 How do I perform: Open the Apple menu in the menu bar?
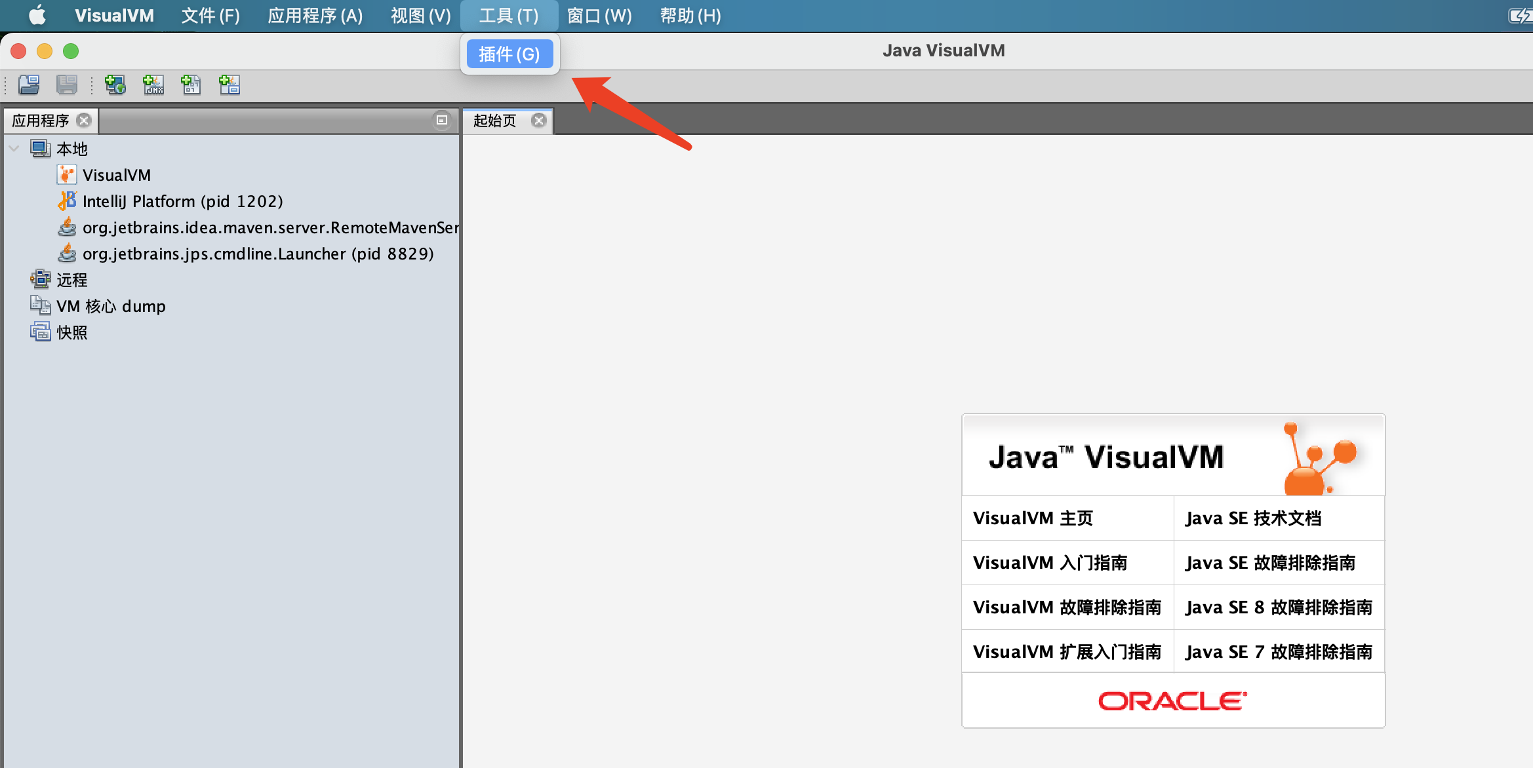pos(37,15)
